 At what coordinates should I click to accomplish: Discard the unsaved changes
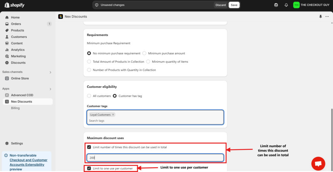point(220,5)
